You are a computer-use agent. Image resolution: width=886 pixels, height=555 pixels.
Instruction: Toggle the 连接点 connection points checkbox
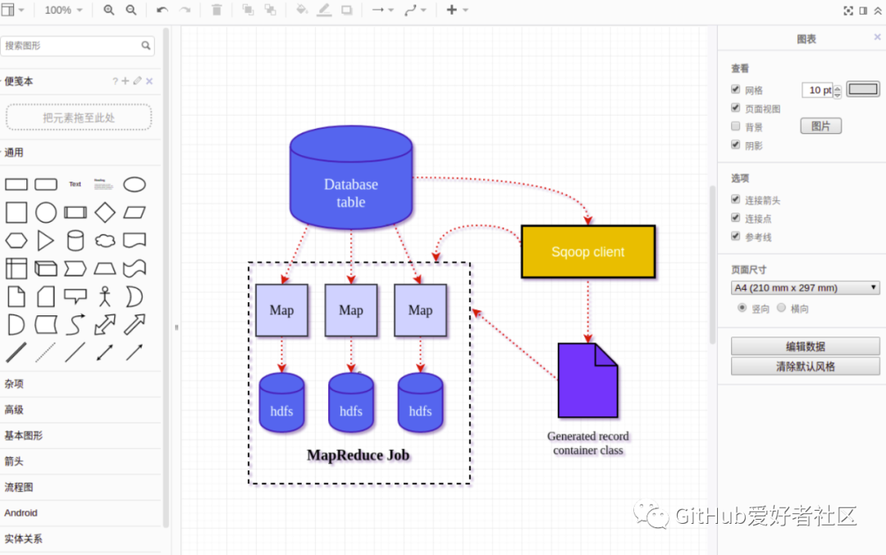click(735, 218)
